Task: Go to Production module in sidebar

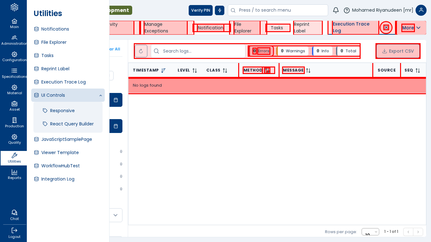Action: (15, 123)
